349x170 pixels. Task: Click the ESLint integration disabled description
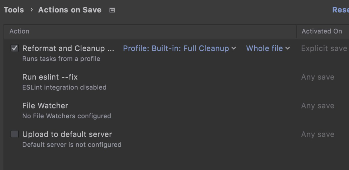64,87
